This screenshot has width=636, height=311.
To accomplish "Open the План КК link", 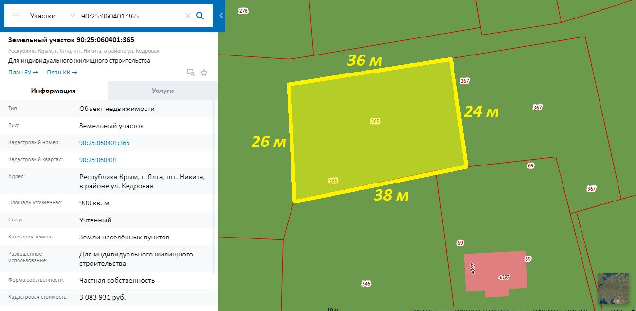I will (x=62, y=73).
